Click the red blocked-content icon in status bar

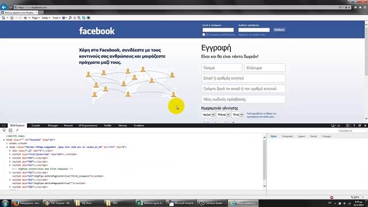pyautogui.click(x=332, y=197)
